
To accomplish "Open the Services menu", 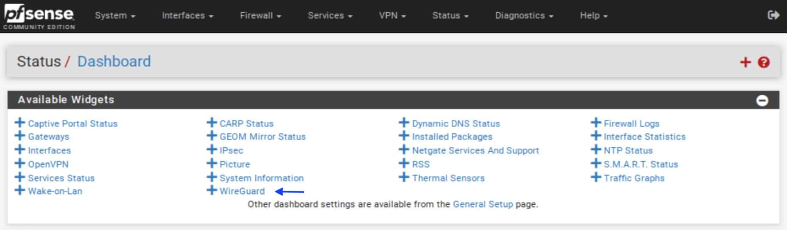I will pos(330,16).
